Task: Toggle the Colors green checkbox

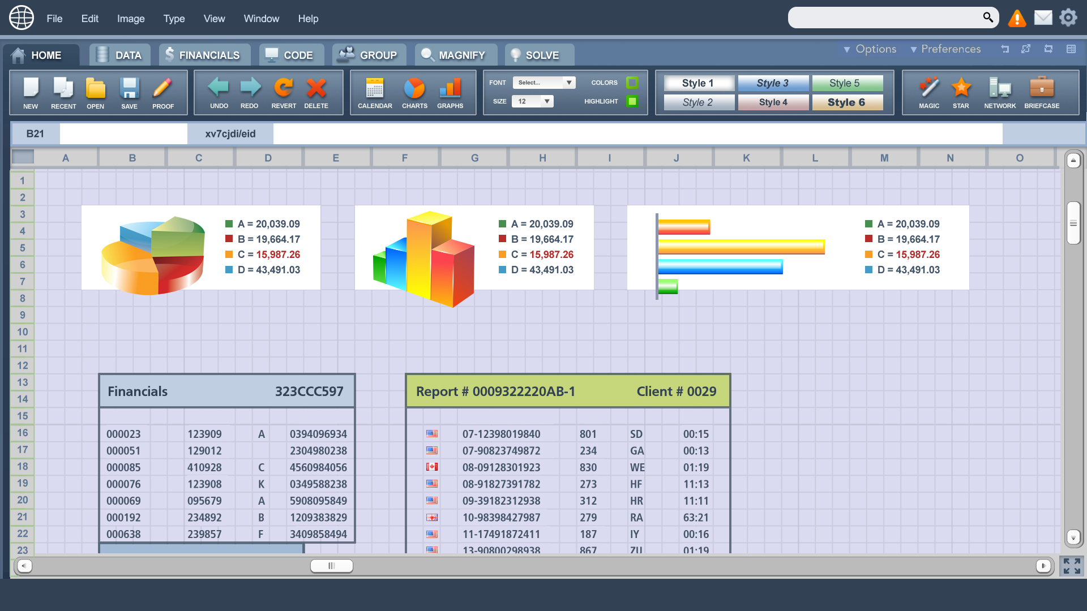Action: [x=632, y=83]
